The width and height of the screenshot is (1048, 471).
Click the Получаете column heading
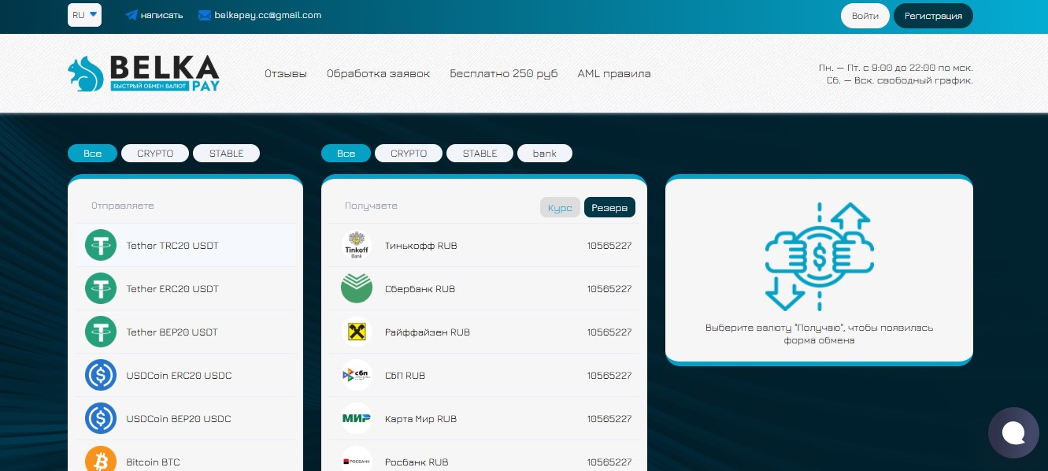click(x=371, y=206)
